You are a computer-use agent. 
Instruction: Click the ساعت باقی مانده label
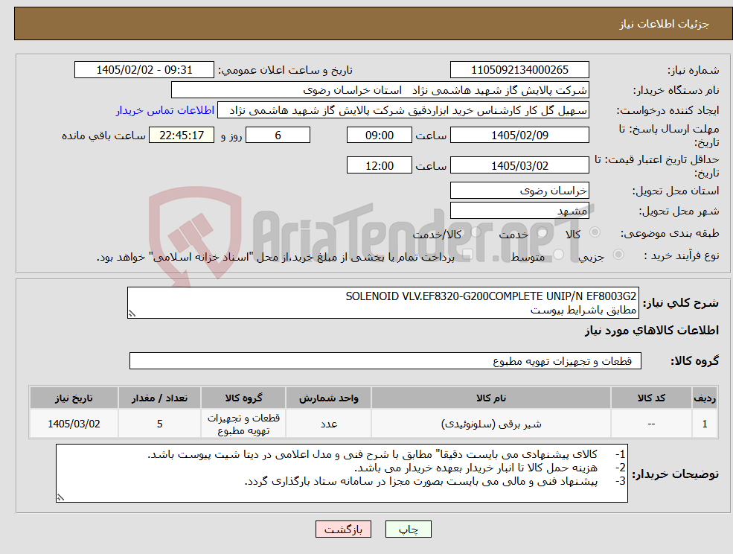click(x=103, y=136)
